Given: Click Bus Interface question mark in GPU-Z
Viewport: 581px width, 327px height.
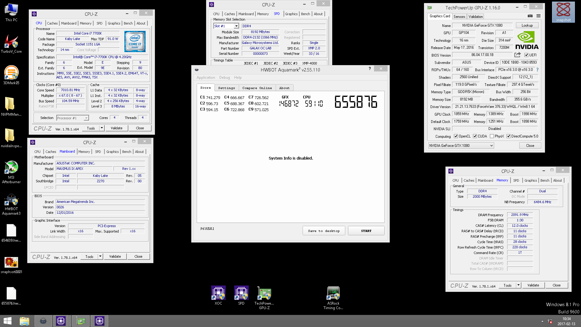Looking at the screenshot, I should tap(537, 70).
